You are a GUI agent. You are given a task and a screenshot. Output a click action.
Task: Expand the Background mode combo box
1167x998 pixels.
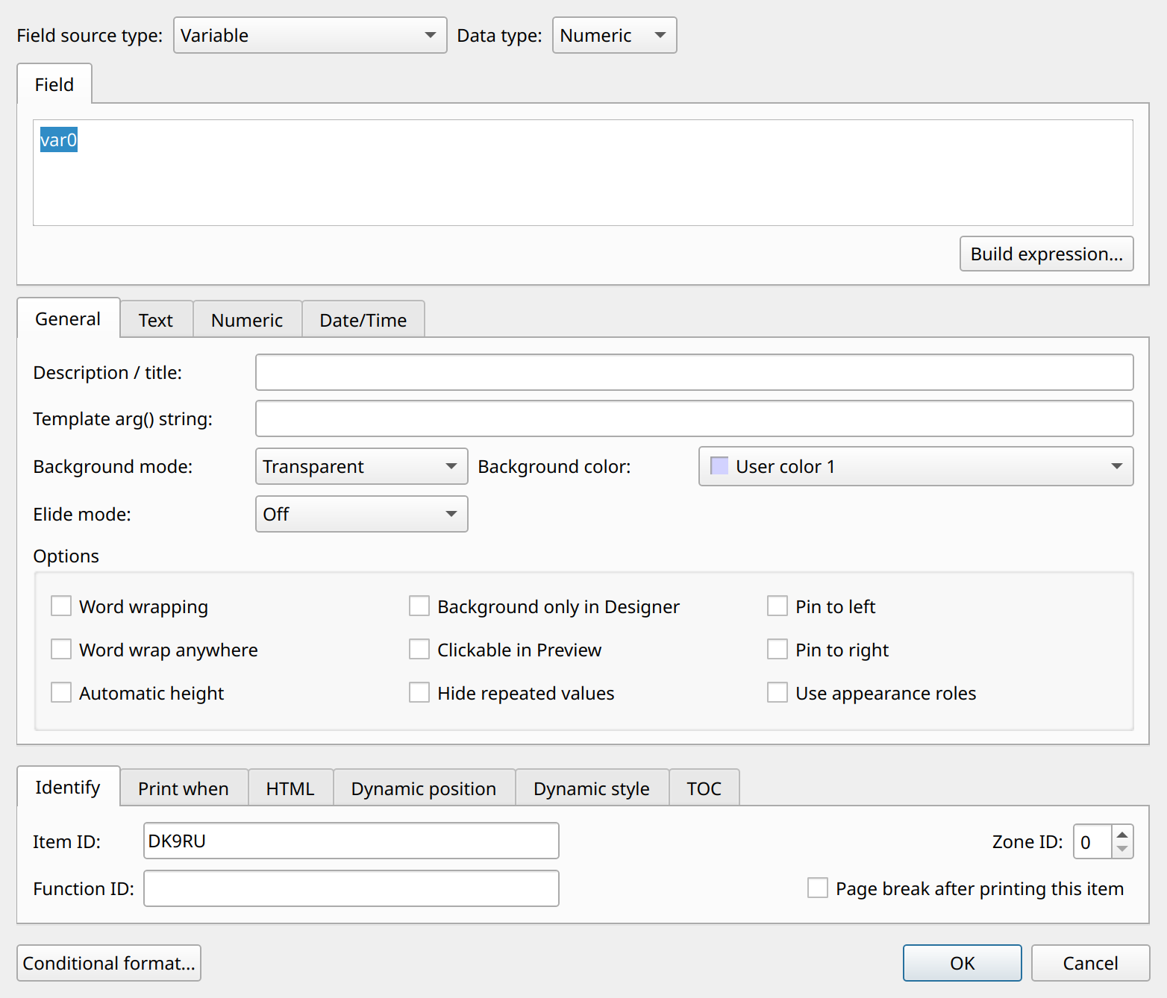point(361,466)
